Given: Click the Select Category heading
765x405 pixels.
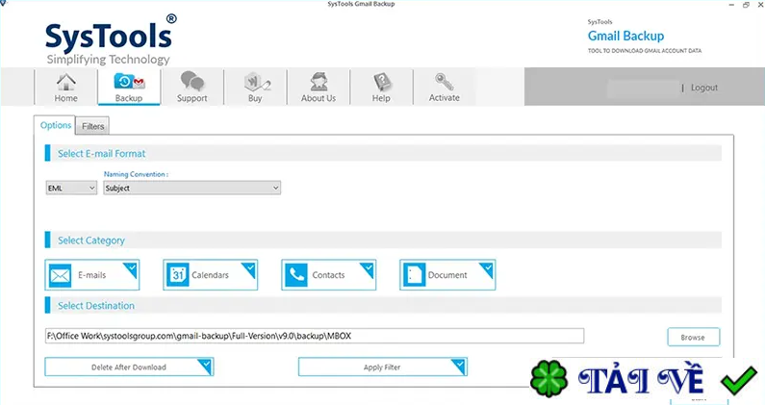Looking at the screenshot, I should point(91,240).
